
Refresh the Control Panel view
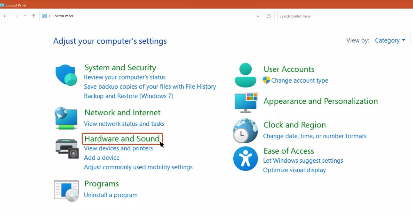(269, 16)
